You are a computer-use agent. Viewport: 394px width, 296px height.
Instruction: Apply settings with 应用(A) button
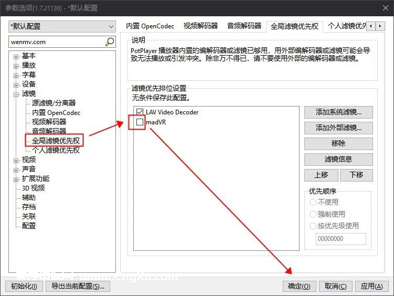pos(371,286)
